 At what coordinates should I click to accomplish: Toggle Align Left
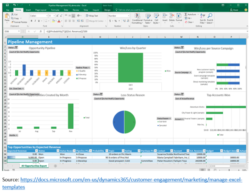[66, 21]
